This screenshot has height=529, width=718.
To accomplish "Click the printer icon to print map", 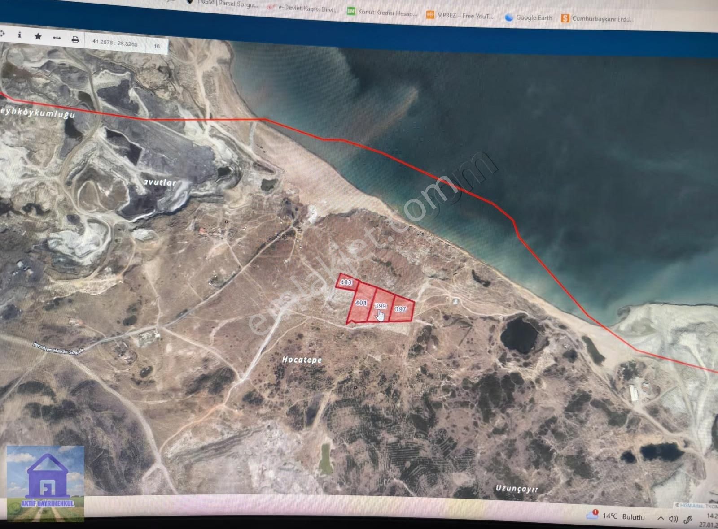I will (x=75, y=40).
